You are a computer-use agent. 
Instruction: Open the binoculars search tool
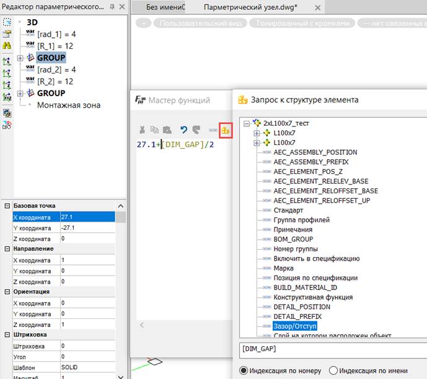coord(7,45)
